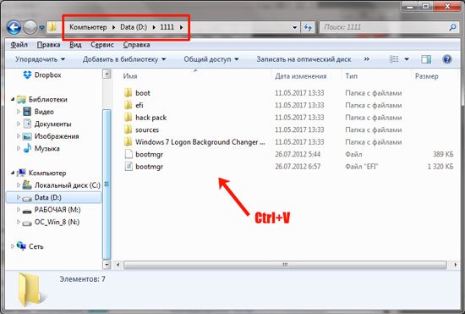Sort by Дата изменения column header
This screenshot has width=465, height=314.
(300, 76)
